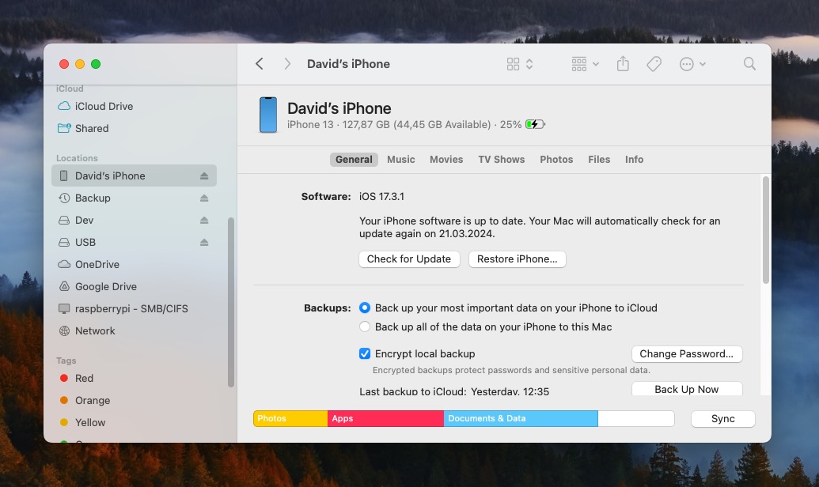Open Google Drive in sidebar
The height and width of the screenshot is (487, 819).
(x=134, y=286)
